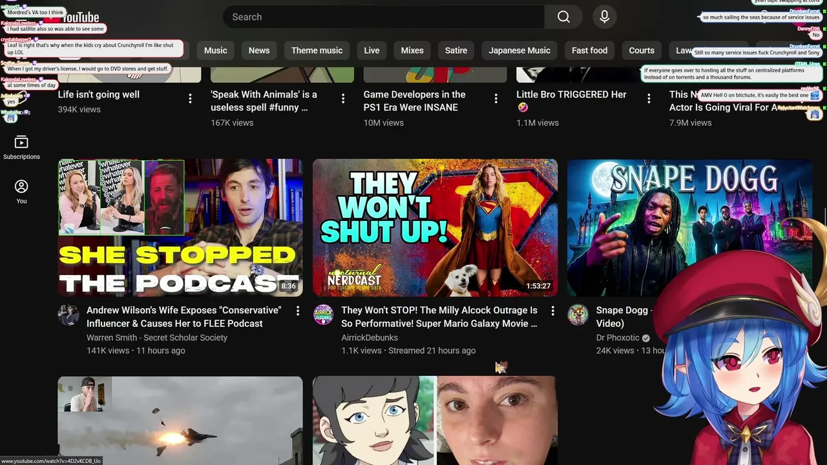
Task: Open 'Little Bro TRIGGERED Her' video title
Action: (571, 101)
